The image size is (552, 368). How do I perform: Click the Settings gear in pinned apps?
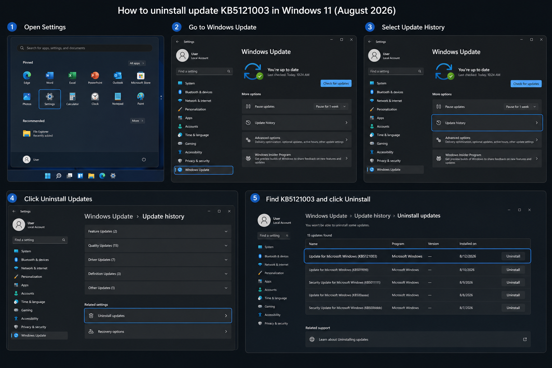click(x=50, y=99)
